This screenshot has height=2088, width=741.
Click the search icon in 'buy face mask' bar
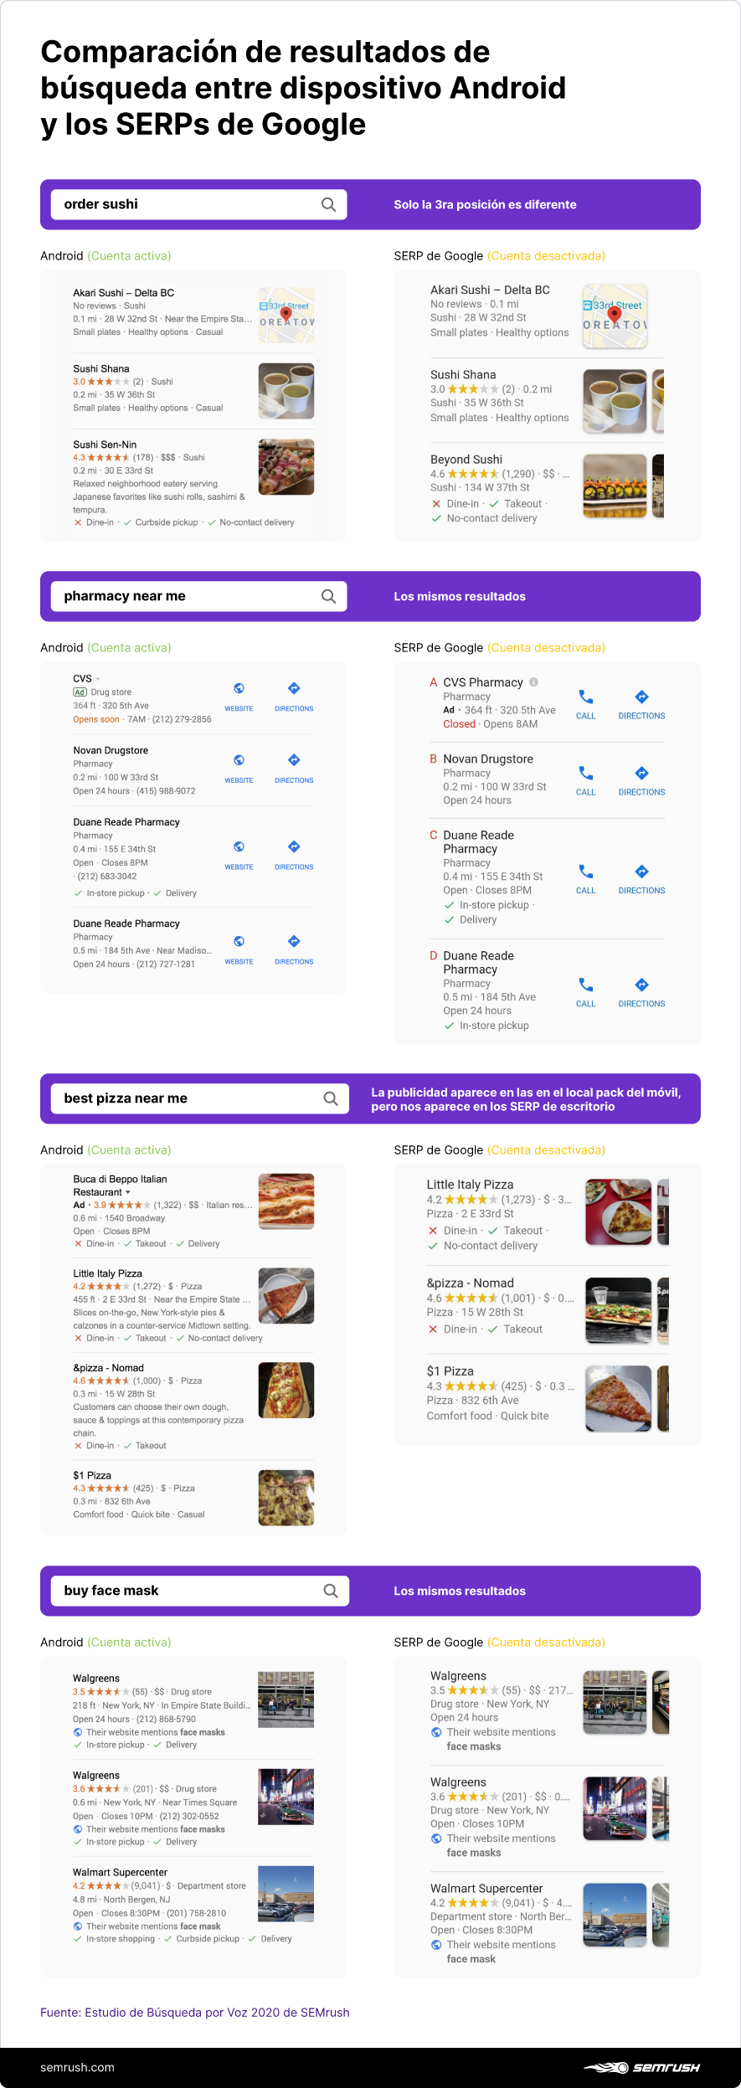click(x=331, y=1591)
